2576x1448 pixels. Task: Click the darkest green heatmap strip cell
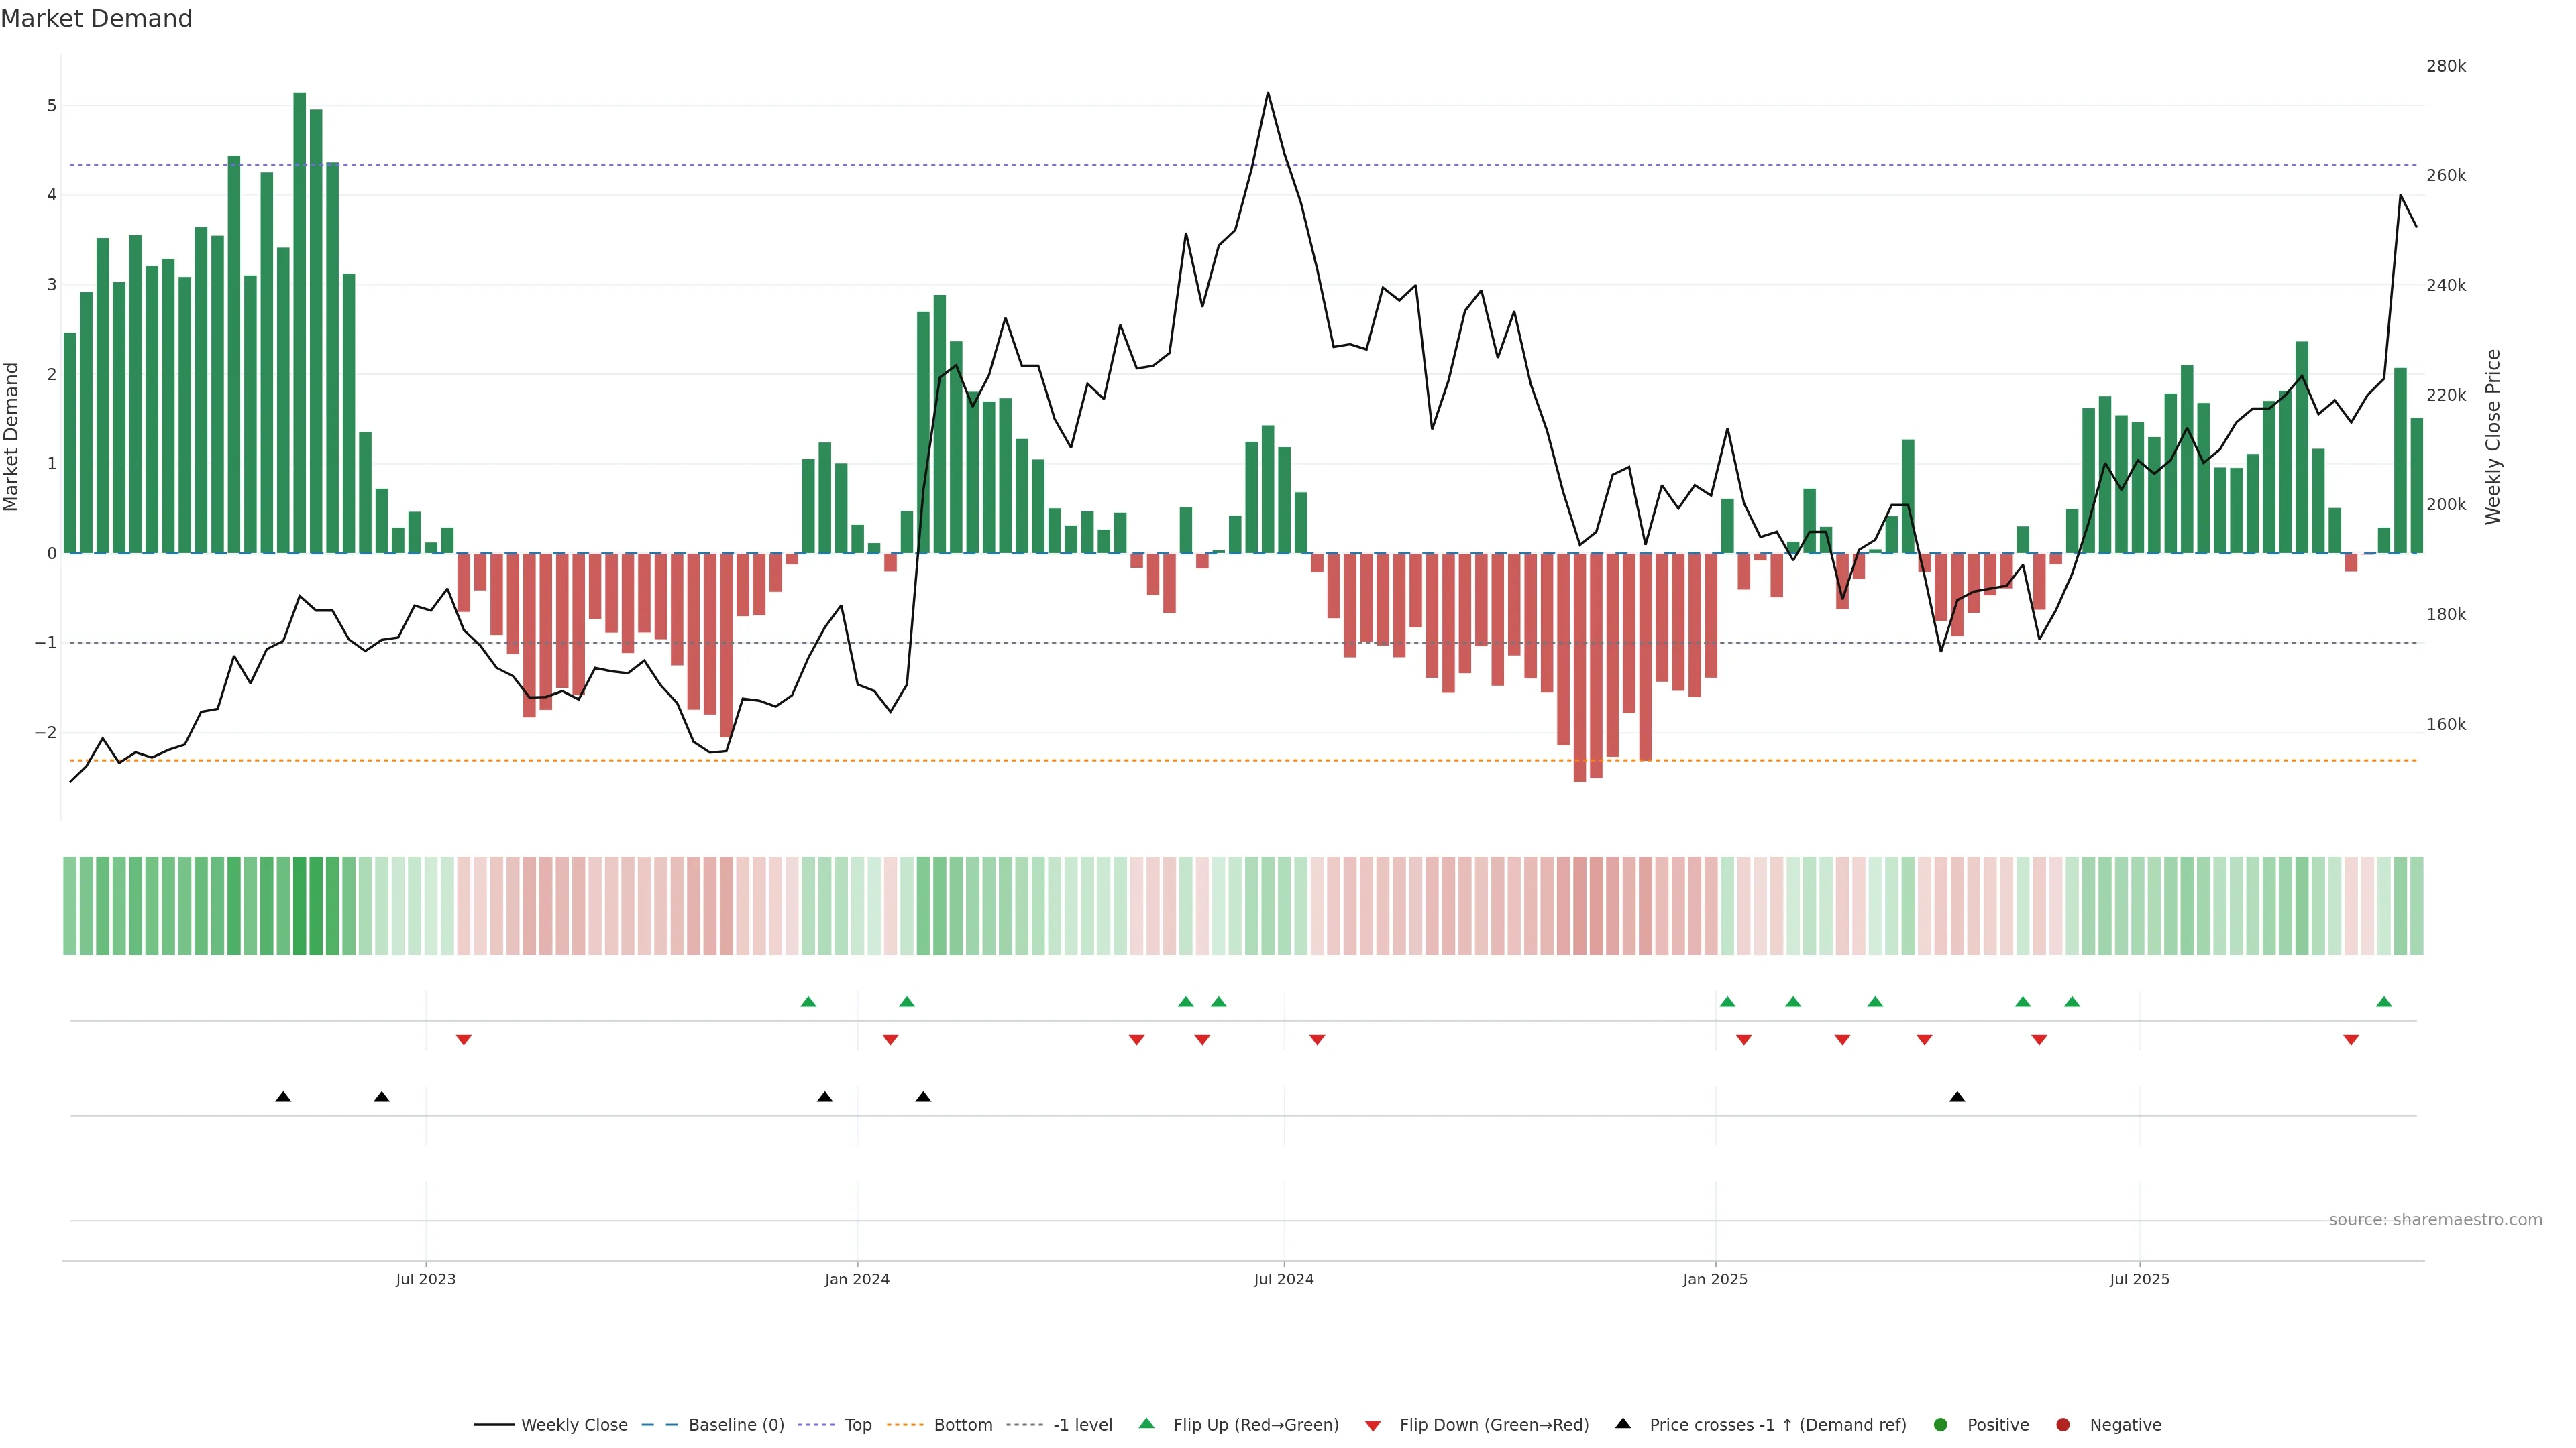click(300, 906)
